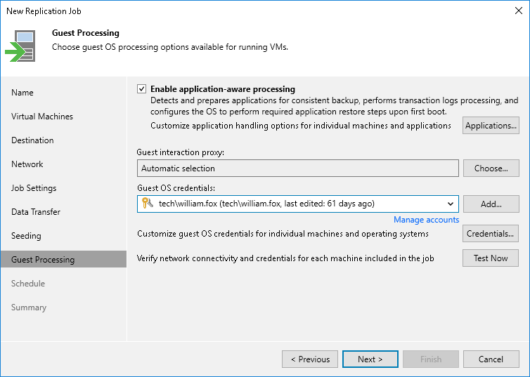Run Test Now connectivity check

pyautogui.click(x=491, y=258)
